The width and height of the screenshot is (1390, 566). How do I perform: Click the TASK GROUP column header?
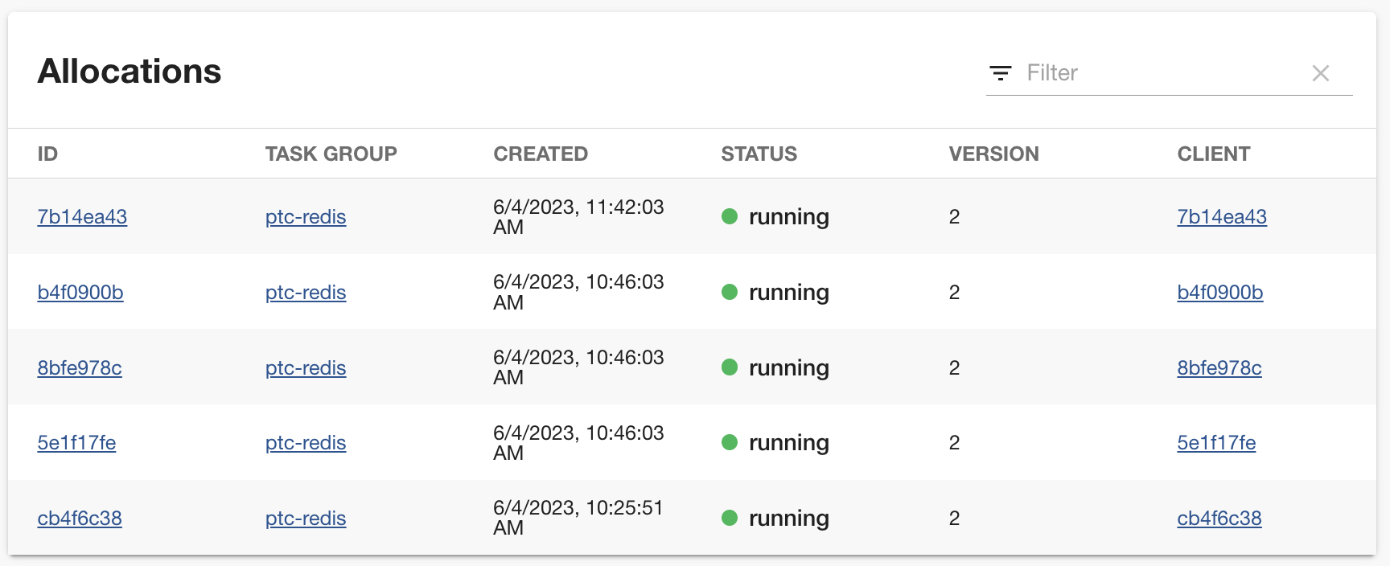click(331, 154)
